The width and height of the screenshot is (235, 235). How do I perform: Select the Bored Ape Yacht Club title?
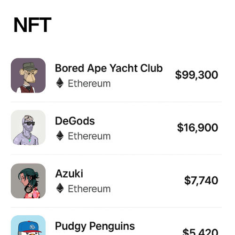(109, 68)
